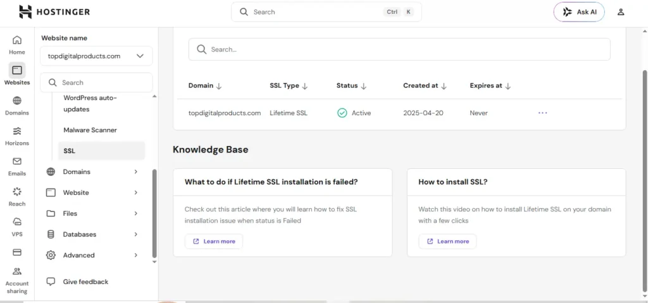This screenshot has height=303, width=648.
Task: Click the Give feedback chat icon
Action: (51, 282)
